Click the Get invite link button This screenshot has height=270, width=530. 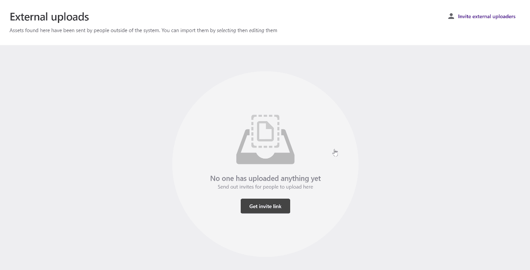[265, 206]
